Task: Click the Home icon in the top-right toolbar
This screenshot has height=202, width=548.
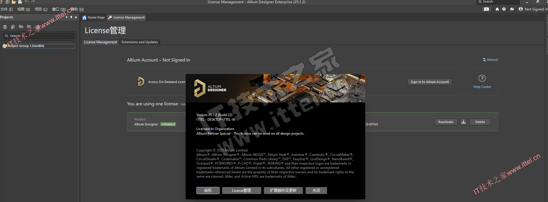Action: [497, 9]
